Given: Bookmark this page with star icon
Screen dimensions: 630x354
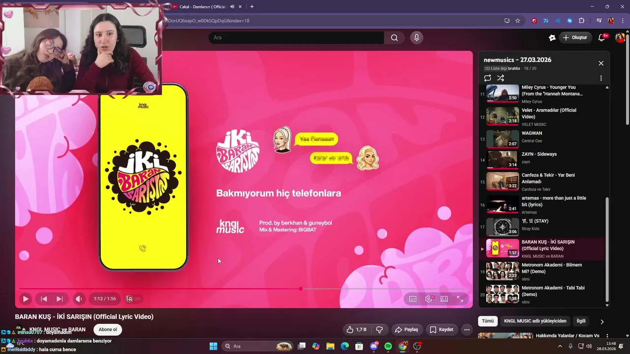Looking at the screenshot, I should 518,21.
